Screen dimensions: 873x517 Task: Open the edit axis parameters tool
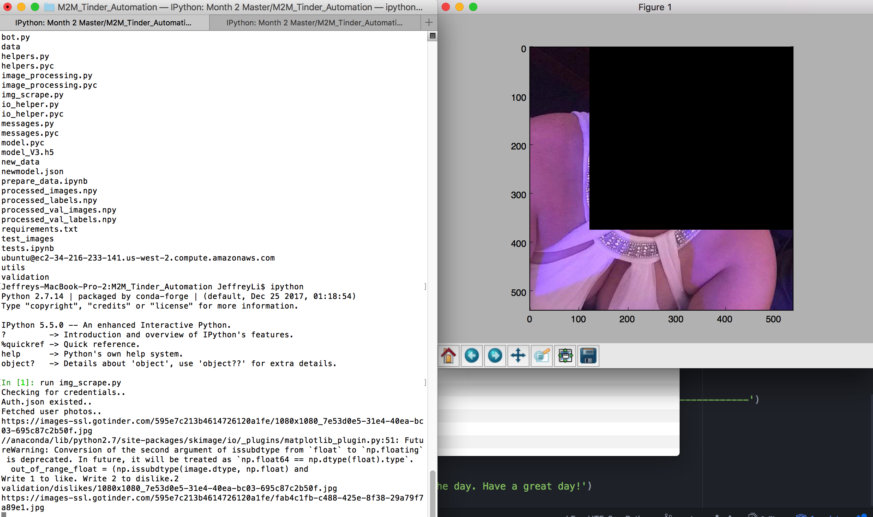click(x=542, y=356)
